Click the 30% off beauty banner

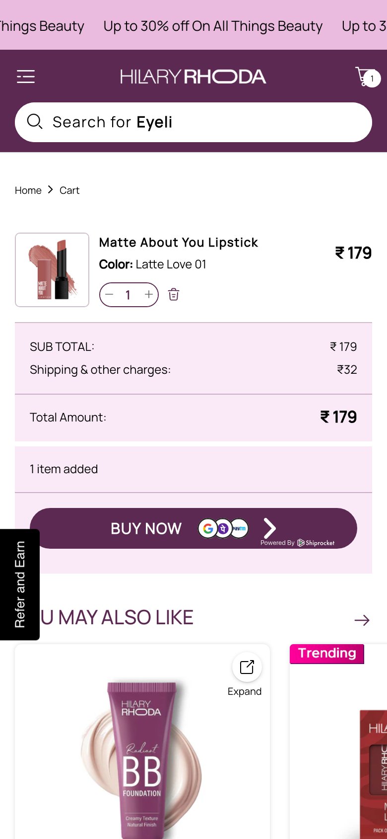pyautogui.click(x=213, y=26)
